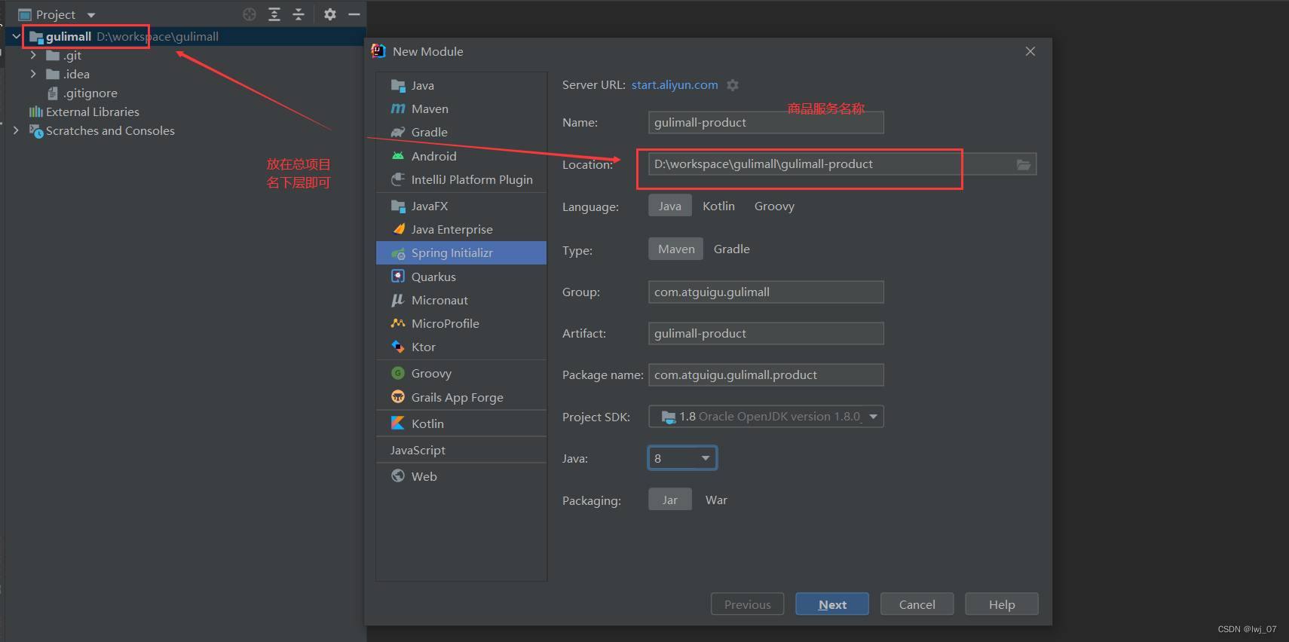
Task: Select the Android module icon
Action: coord(398,156)
